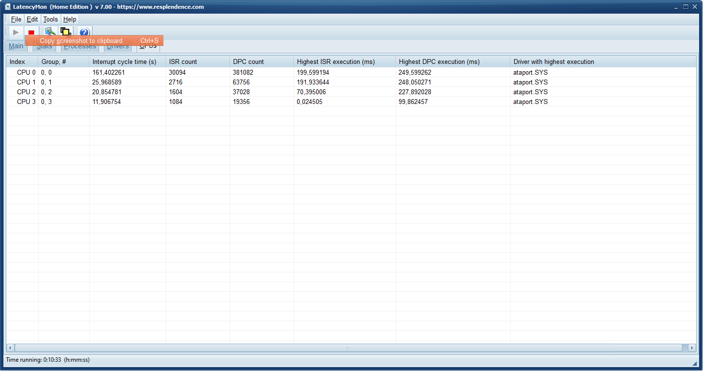Image resolution: width=703 pixels, height=371 pixels.
Task: Click highest ISR value 191,933644
Action: (x=313, y=82)
